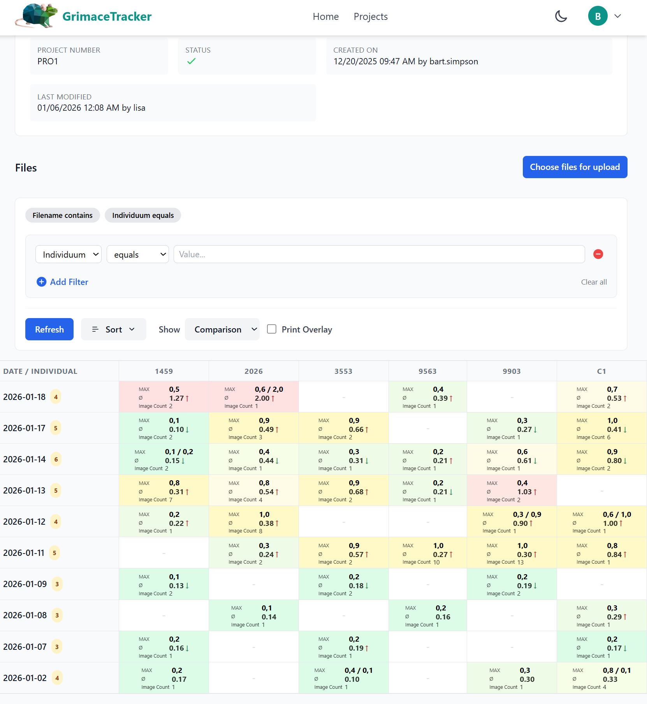Remove filter with red minus icon
The height and width of the screenshot is (704, 647).
tap(598, 254)
